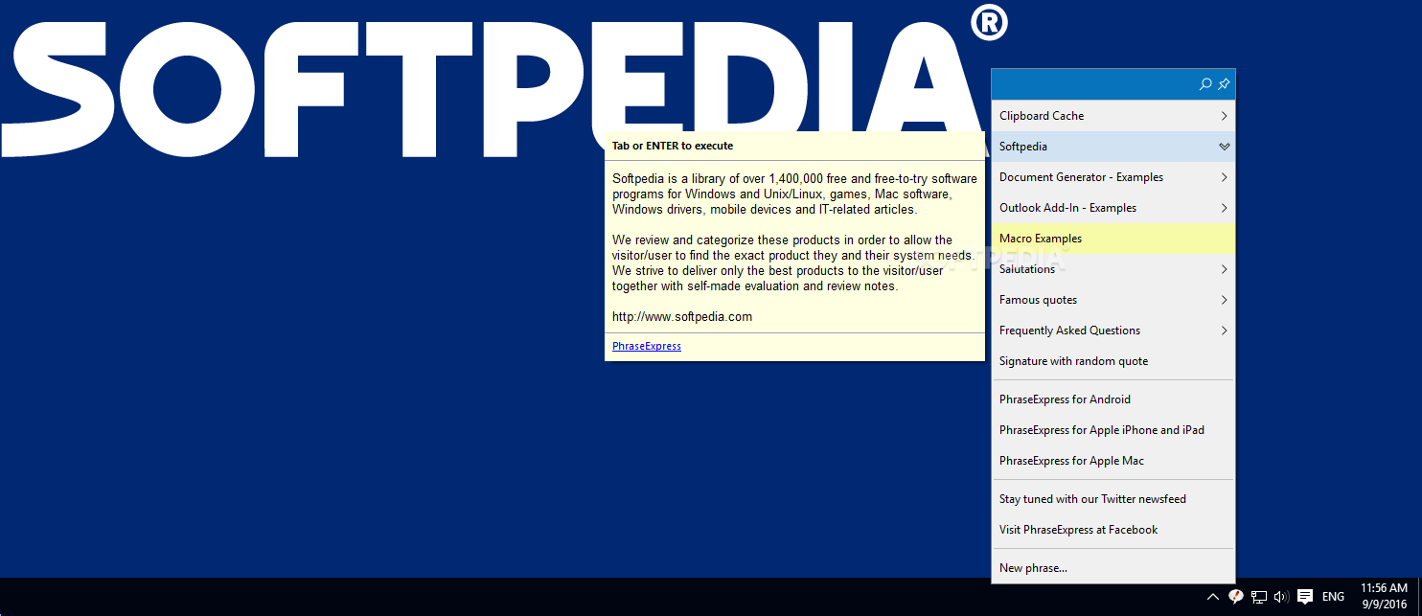Click the volume speaker tray icon
The width and height of the screenshot is (1422, 616).
(1281, 597)
